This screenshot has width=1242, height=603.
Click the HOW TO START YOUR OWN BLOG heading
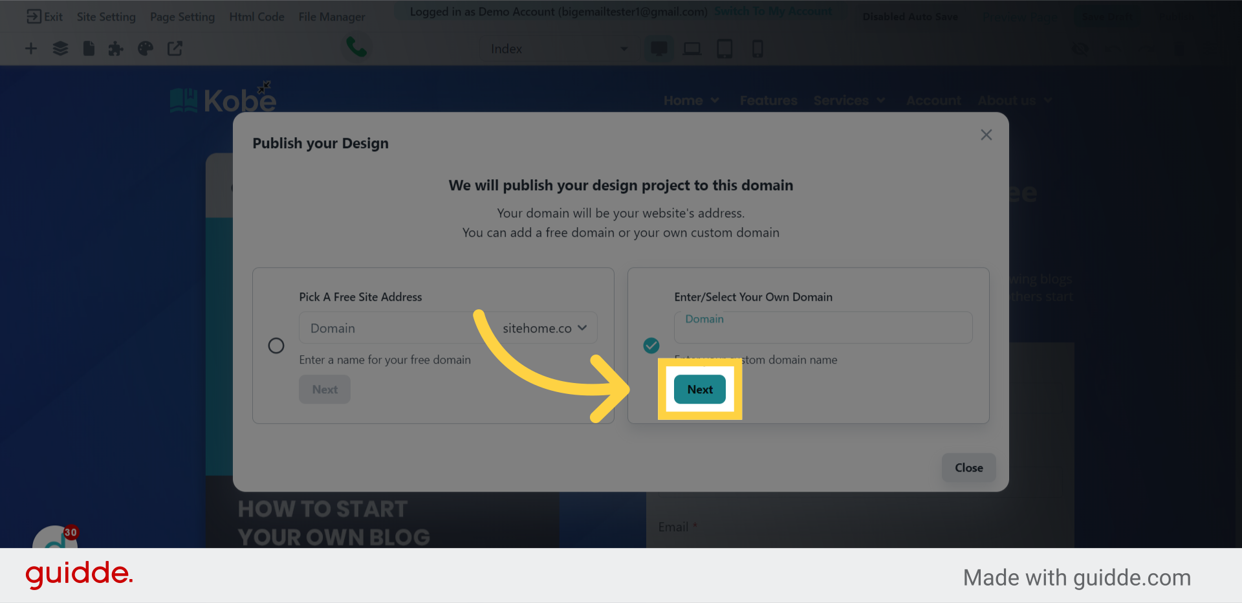click(334, 523)
